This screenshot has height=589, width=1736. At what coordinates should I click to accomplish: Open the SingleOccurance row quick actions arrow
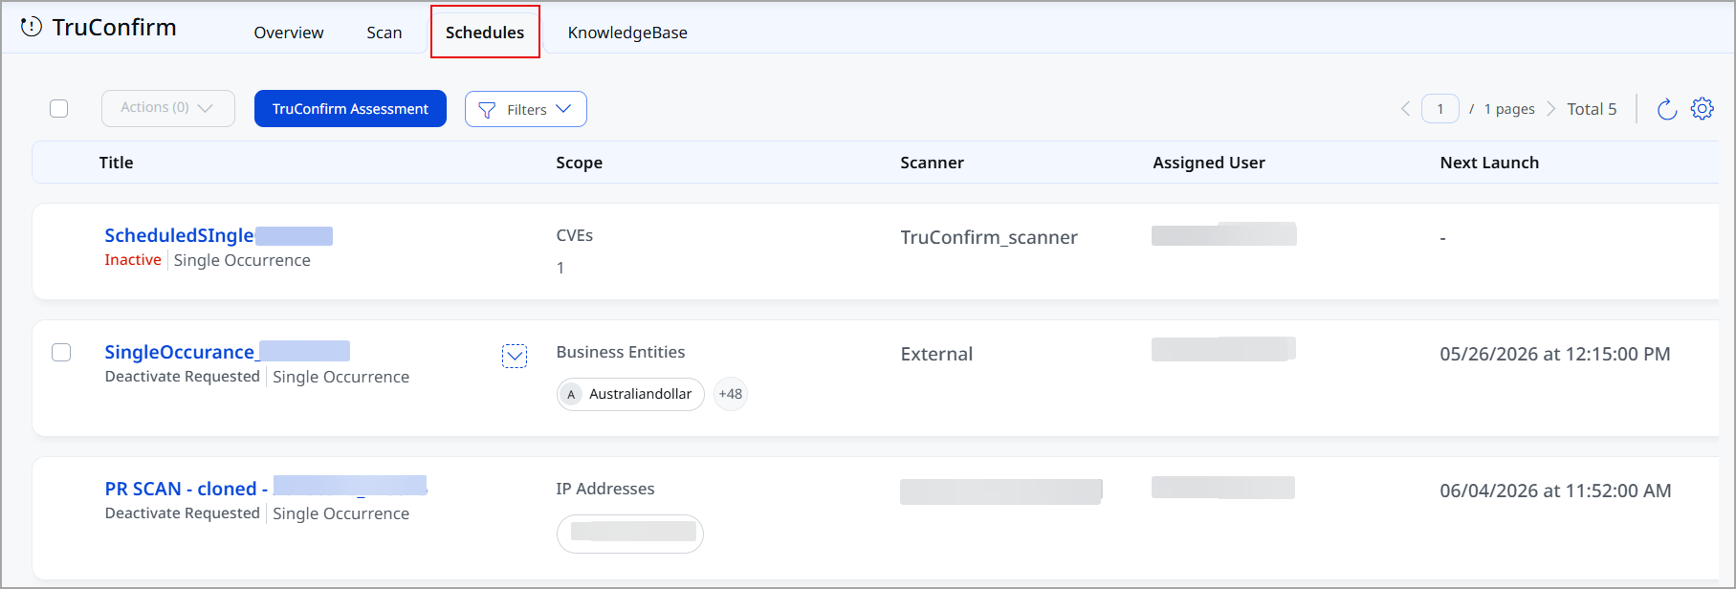point(515,357)
